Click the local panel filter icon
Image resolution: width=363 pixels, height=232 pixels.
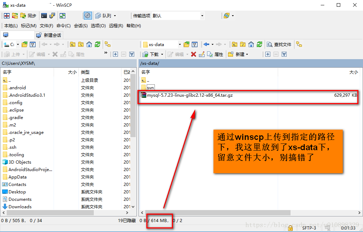click(33, 44)
